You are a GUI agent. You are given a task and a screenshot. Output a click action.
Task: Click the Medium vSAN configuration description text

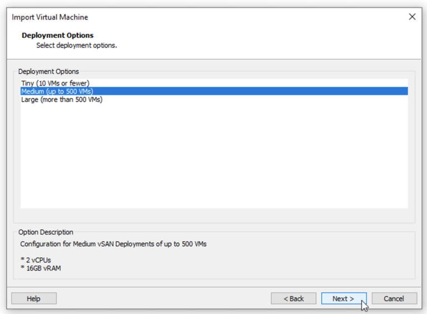coord(113,244)
